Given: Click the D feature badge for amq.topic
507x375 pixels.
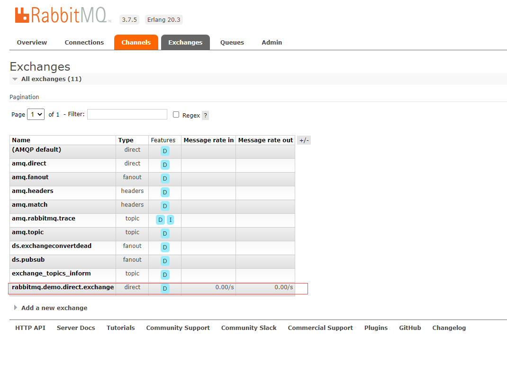Looking at the screenshot, I should coord(165,233).
